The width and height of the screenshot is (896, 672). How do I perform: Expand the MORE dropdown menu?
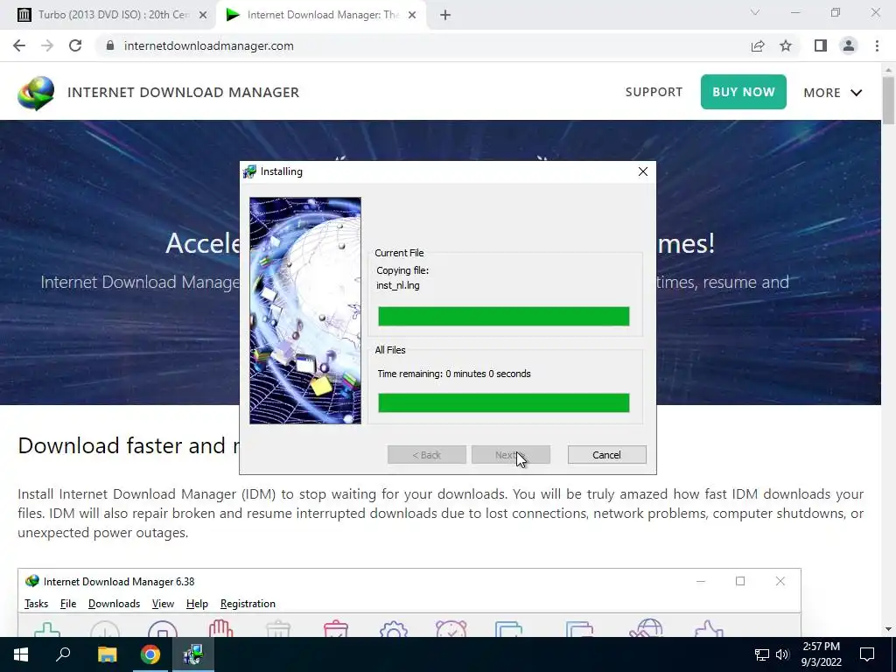833,93
